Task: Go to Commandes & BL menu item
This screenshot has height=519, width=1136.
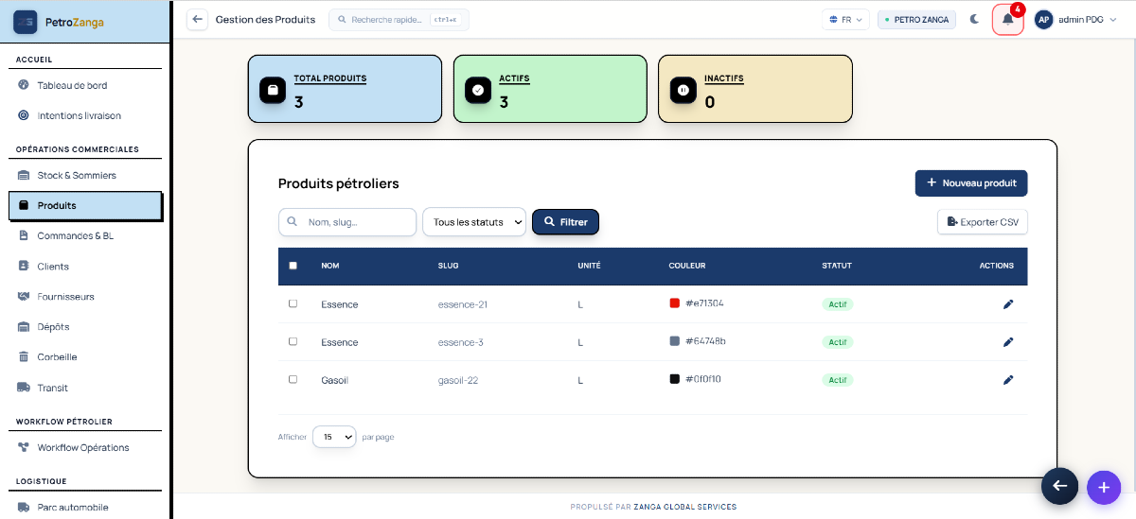Action: tap(76, 235)
